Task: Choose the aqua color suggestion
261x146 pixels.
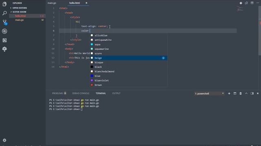Action: [128, 44]
